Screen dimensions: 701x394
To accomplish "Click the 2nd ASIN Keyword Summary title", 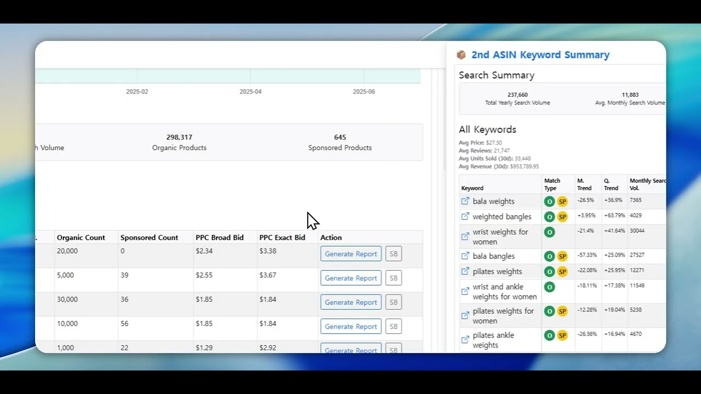I will pos(540,55).
